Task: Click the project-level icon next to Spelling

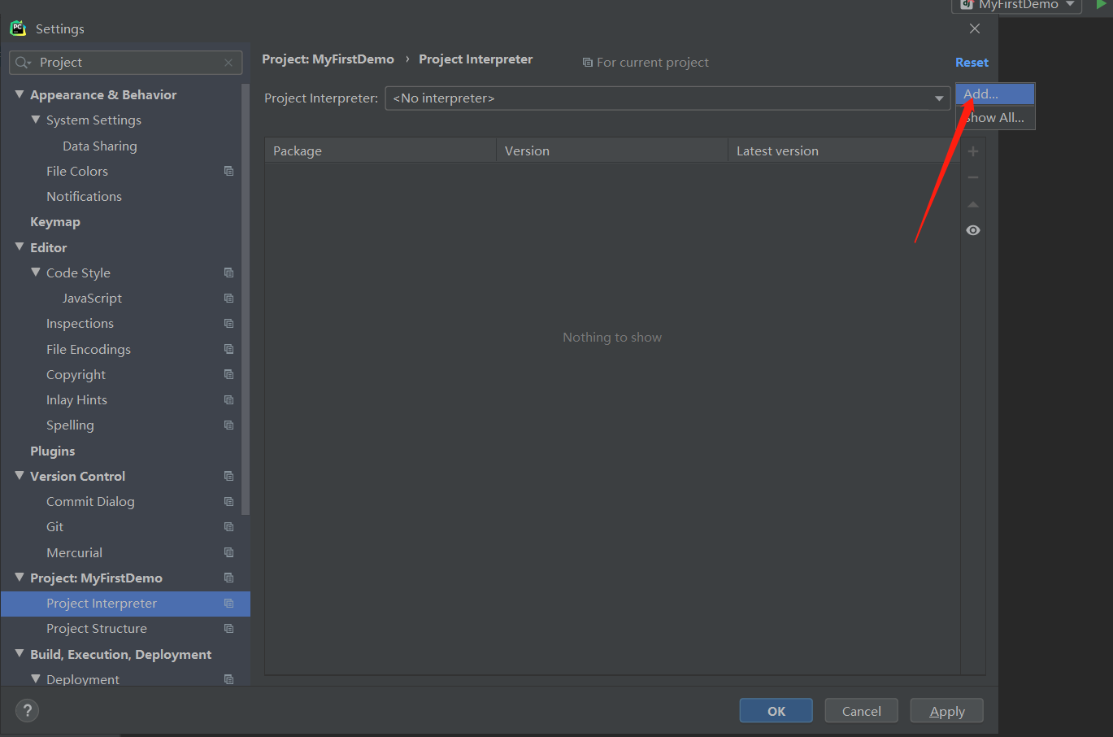Action: coord(228,425)
